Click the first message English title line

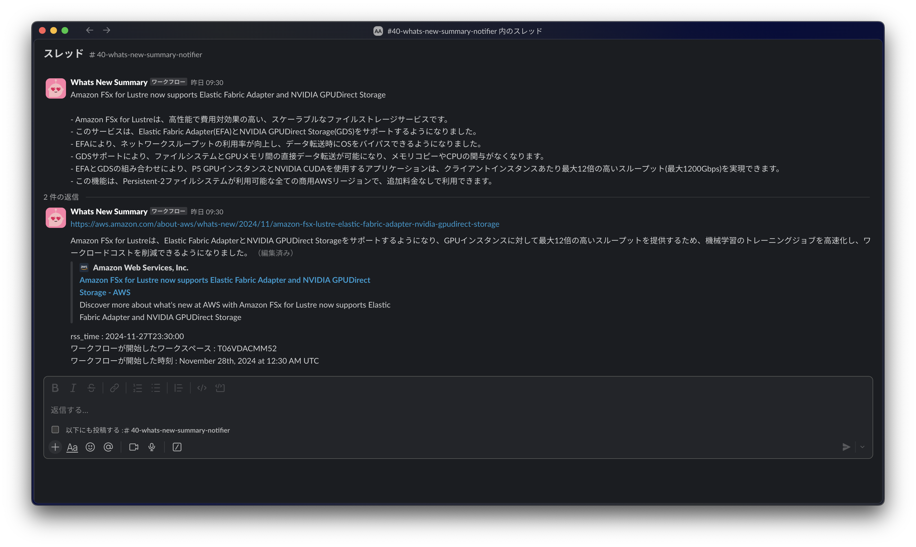[x=228, y=95]
